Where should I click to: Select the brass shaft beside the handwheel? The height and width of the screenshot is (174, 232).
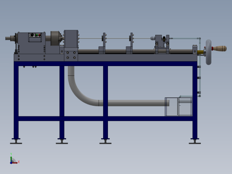tap(200, 52)
